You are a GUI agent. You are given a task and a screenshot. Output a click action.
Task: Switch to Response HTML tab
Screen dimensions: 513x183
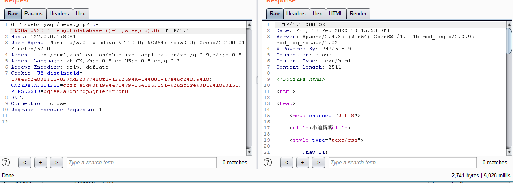pyautogui.click(x=336, y=13)
